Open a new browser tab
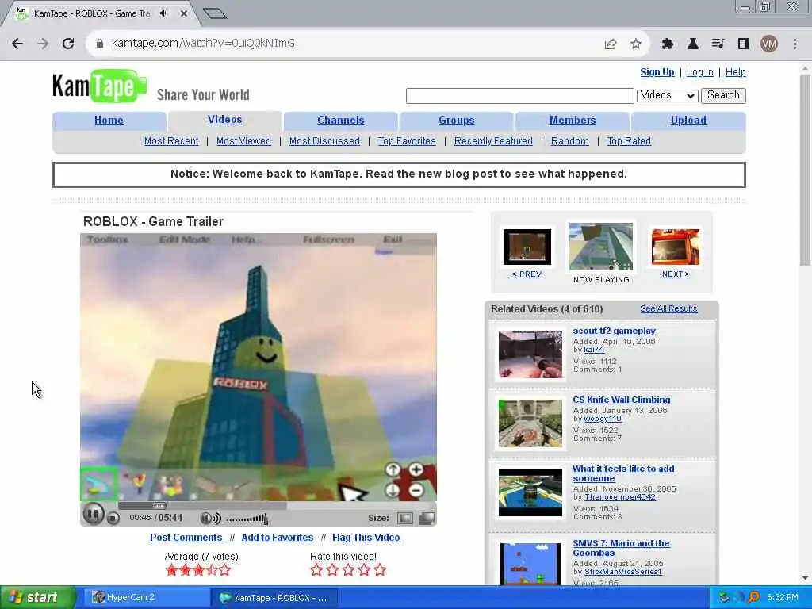812x609 pixels. 215,13
